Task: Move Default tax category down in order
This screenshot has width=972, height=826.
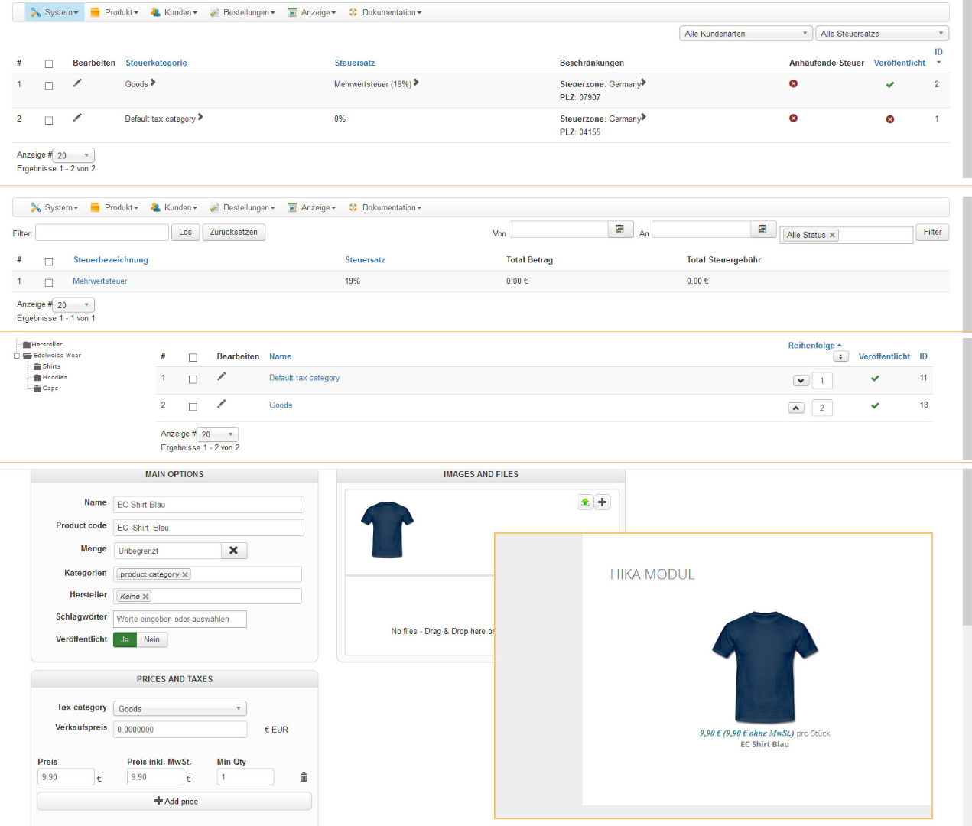Action: pos(800,381)
